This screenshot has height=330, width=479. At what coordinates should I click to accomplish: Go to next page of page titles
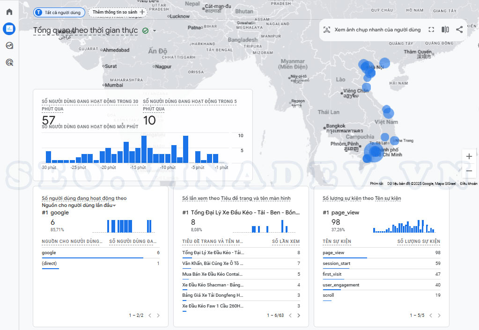[x=299, y=315]
